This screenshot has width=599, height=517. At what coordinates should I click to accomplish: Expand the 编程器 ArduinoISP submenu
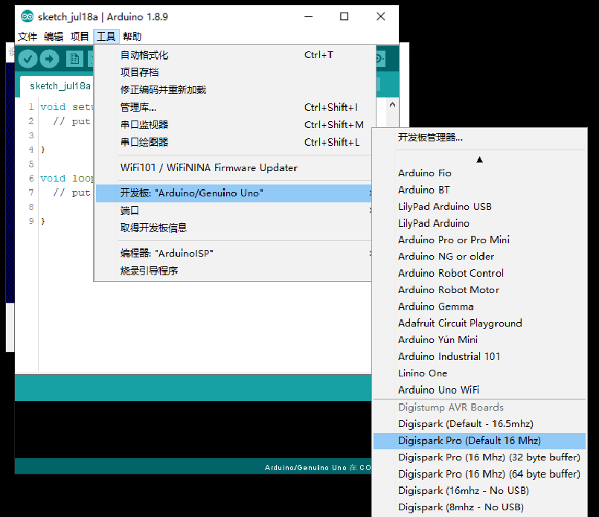[x=233, y=253]
